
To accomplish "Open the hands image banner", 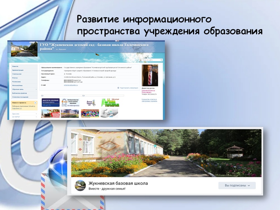I will [x=109, y=113].
